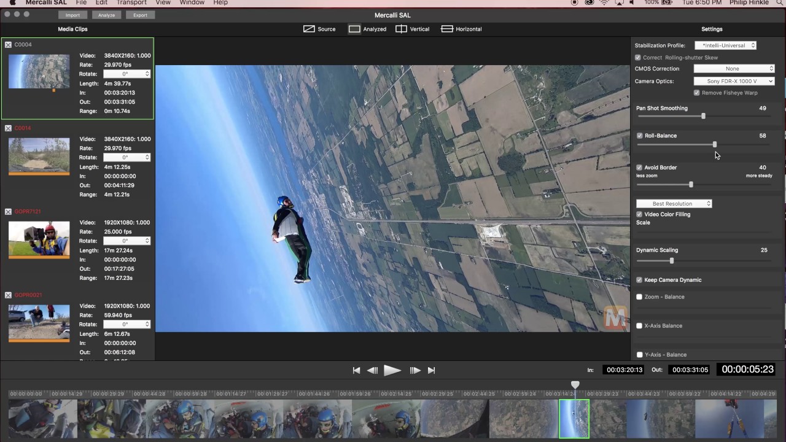Remove clip C0014 with X icon
The height and width of the screenshot is (442, 786).
pyautogui.click(x=8, y=128)
